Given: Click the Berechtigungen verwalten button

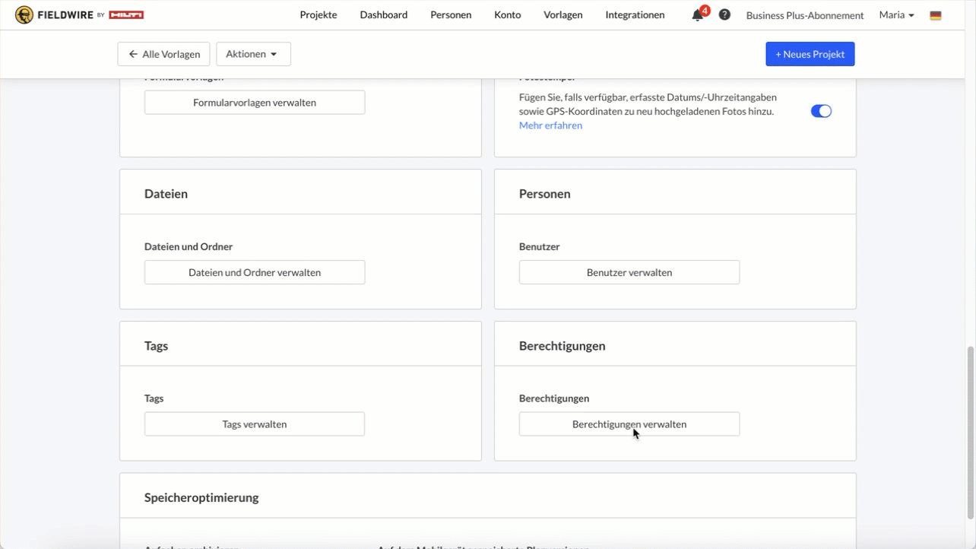Looking at the screenshot, I should click(629, 424).
